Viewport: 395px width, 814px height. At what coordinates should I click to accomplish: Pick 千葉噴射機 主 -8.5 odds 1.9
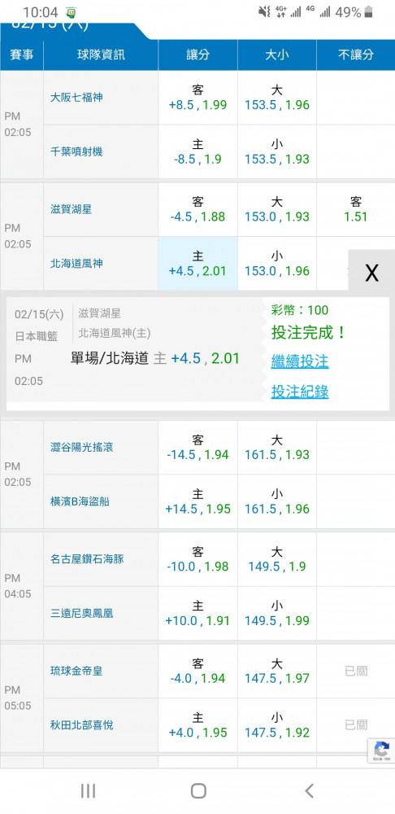[x=198, y=151]
